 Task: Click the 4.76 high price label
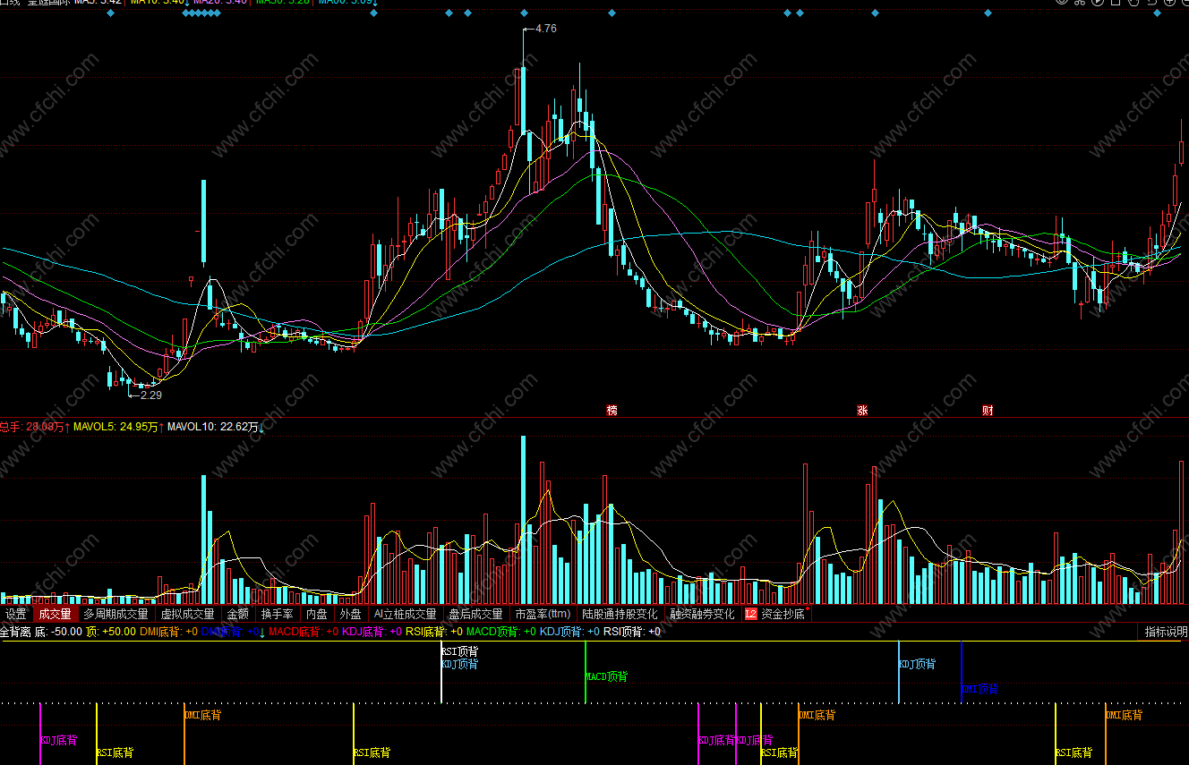[545, 29]
